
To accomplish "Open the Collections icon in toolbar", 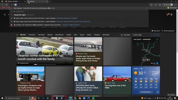I will tap(160, 5).
